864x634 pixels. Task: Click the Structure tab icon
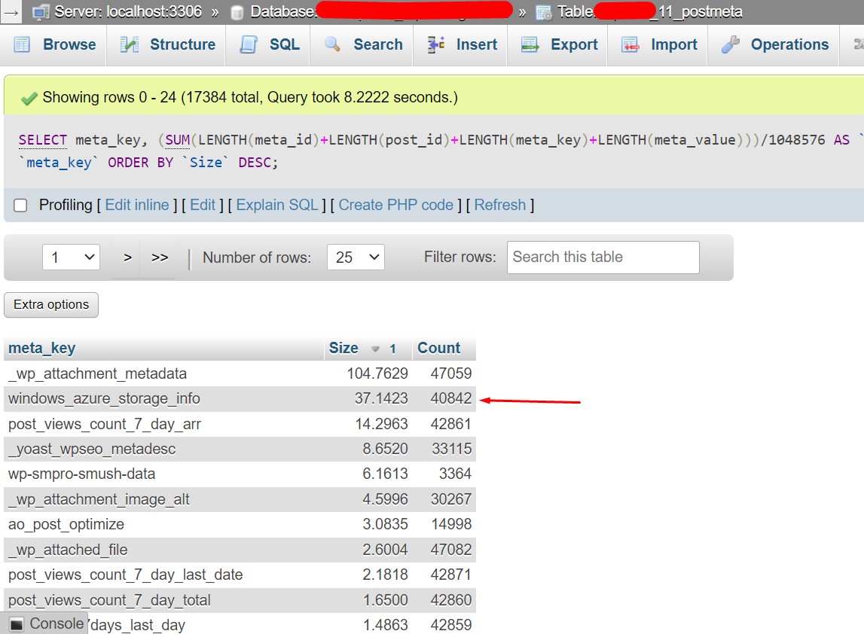click(x=129, y=44)
